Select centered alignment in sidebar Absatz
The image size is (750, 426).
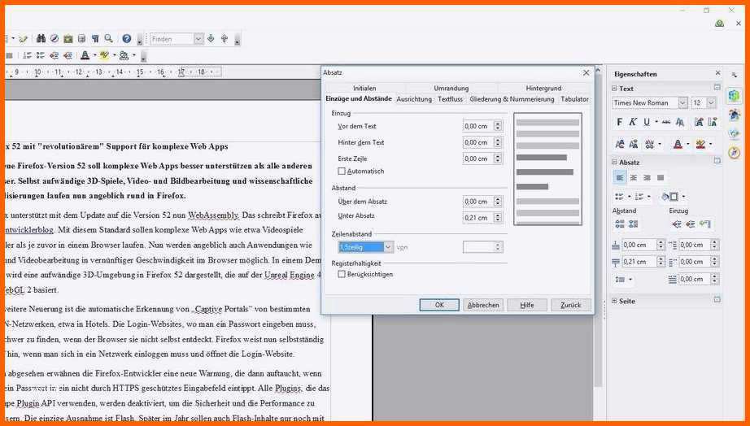click(634, 178)
